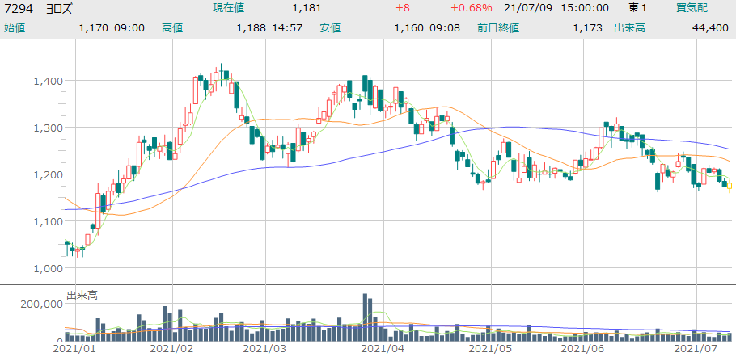Click the current price value 1,181

point(307,8)
